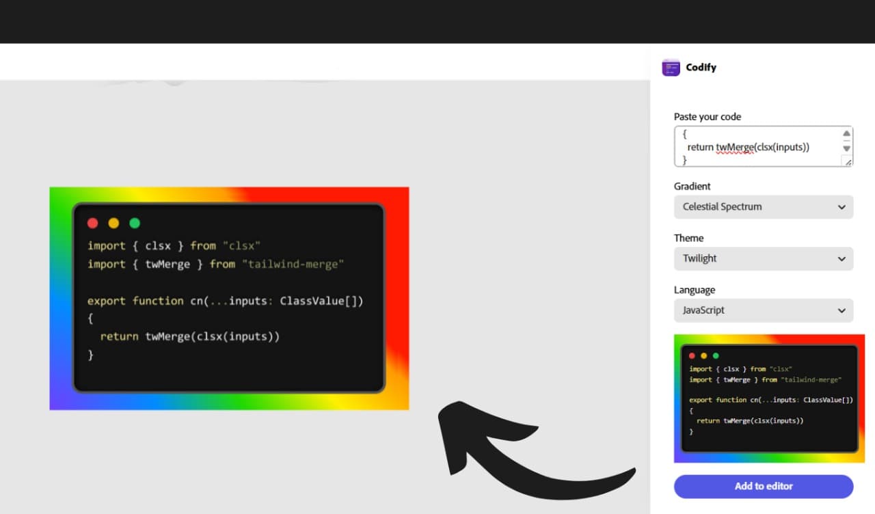
Task: Open the Theme dropdown showing Twilight
Action: (x=764, y=259)
